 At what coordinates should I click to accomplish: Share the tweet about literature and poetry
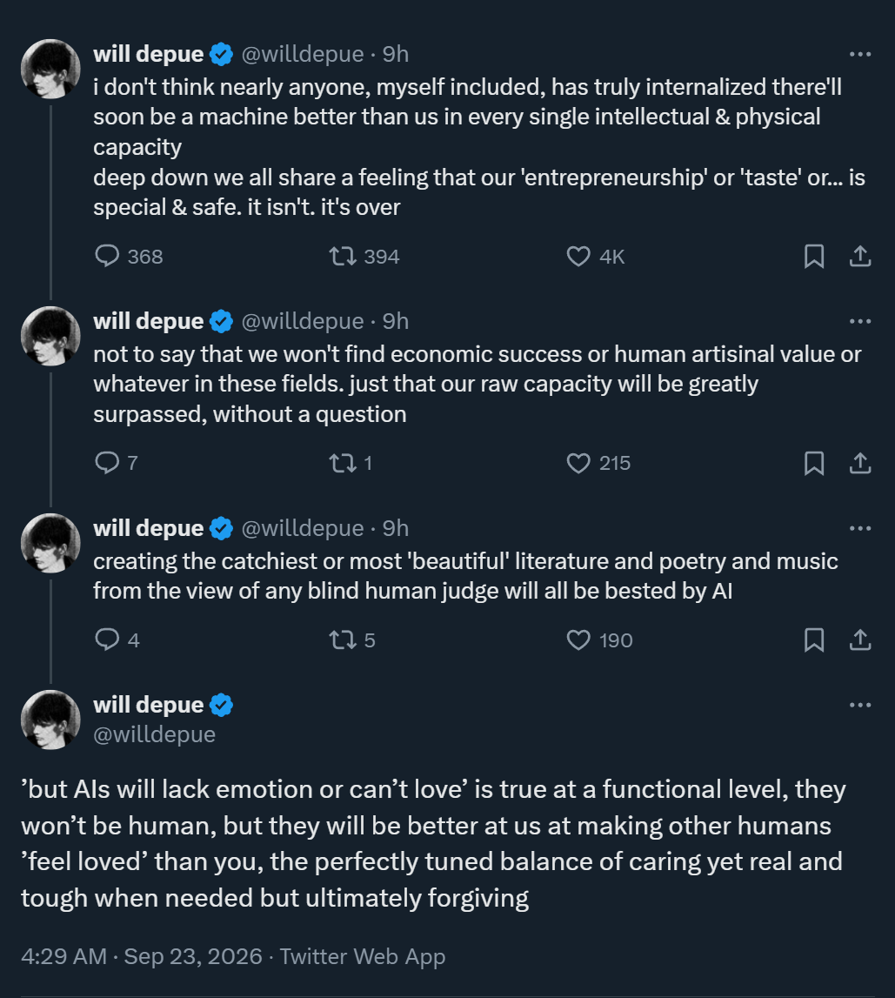click(860, 639)
